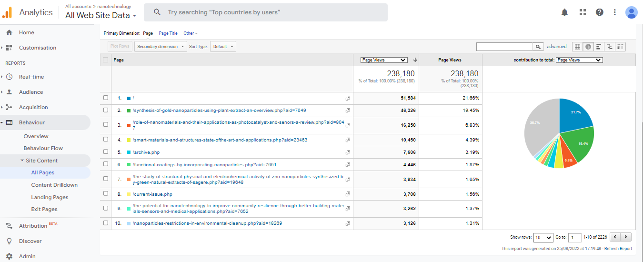Switch to the data table view icon
The width and height of the screenshot is (643, 262).
pyautogui.click(x=577, y=47)
